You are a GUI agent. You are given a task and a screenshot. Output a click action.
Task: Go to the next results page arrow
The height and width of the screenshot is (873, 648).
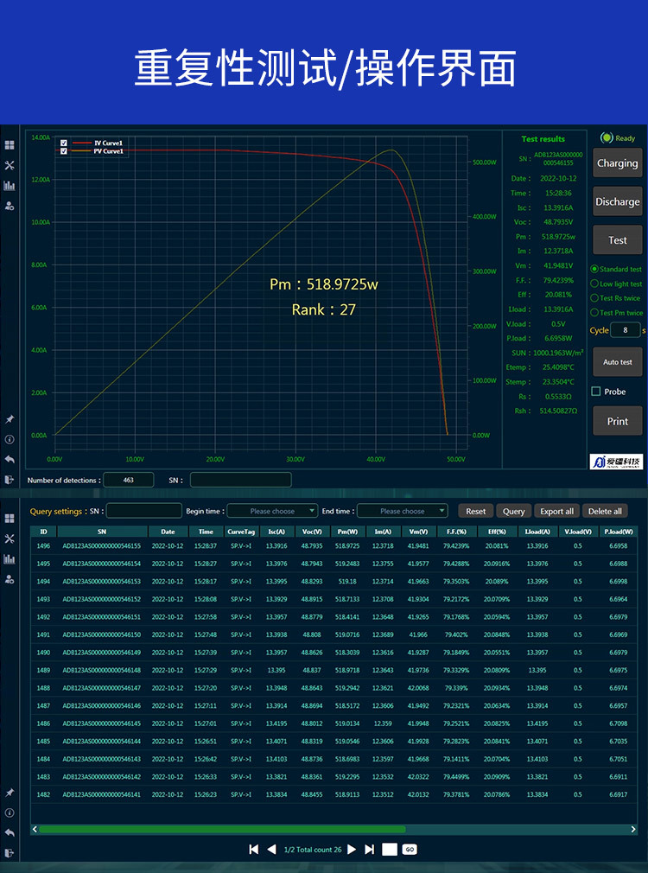(x=352, y=850)
